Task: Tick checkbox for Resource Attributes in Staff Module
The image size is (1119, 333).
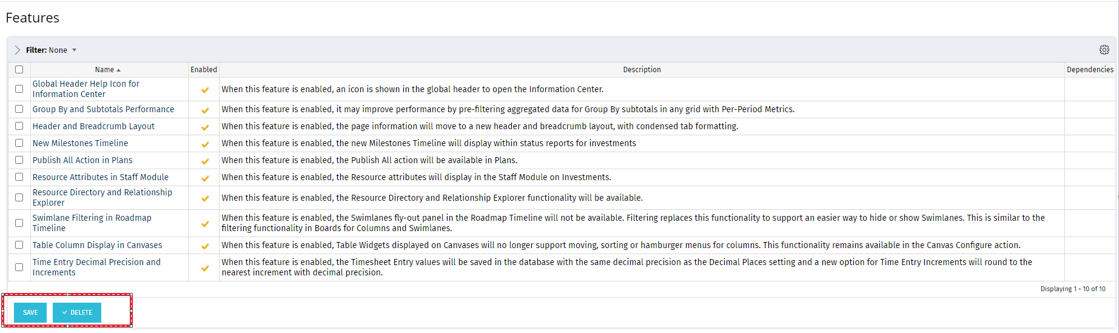Action: coord(19,177)
